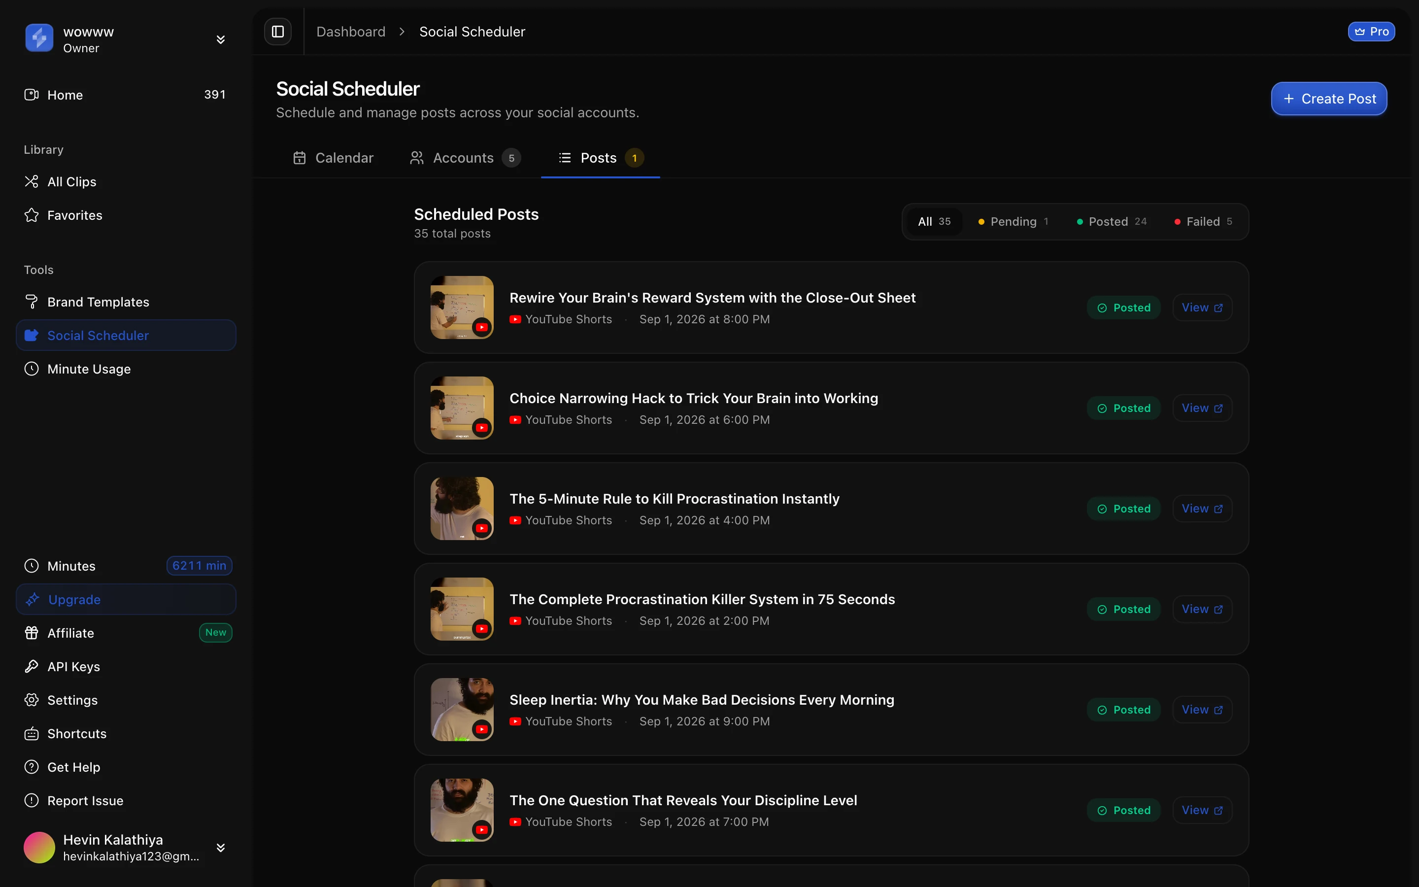Click the Upgrade button in the sidebar

(126, 600)
